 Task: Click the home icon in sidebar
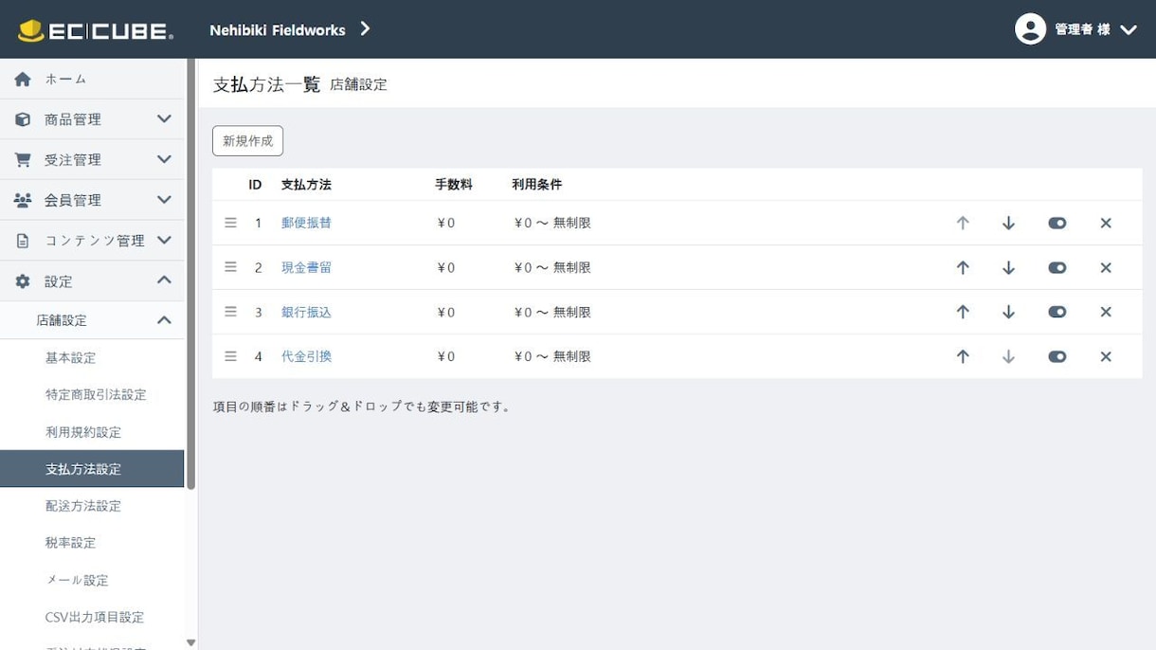click(23, 80)
